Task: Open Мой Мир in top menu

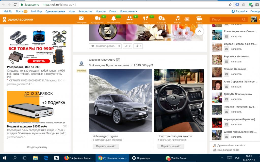Action: pyautogui.click(x=36, y=11)
